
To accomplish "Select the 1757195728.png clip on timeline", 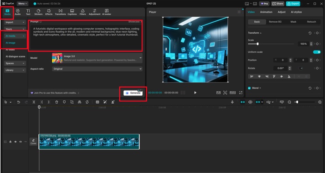I will (x=89, y=142).
